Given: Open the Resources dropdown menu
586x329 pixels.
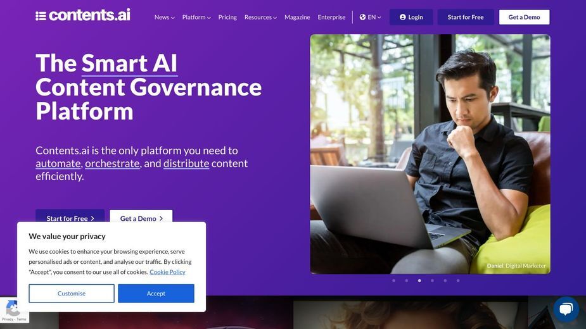Looking at the screenshot, I should point(260,17).
